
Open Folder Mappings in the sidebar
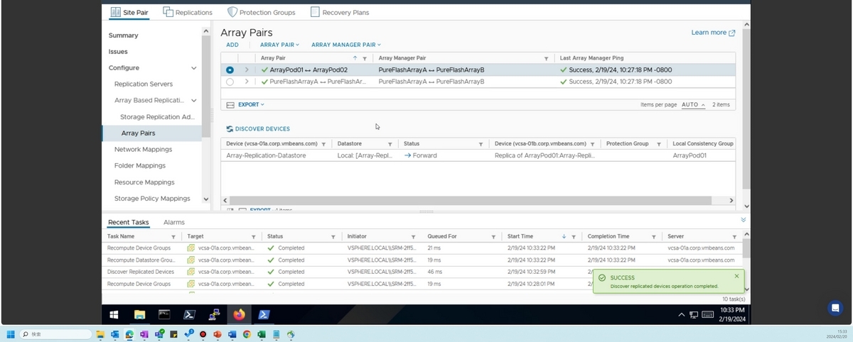(140, 166)
